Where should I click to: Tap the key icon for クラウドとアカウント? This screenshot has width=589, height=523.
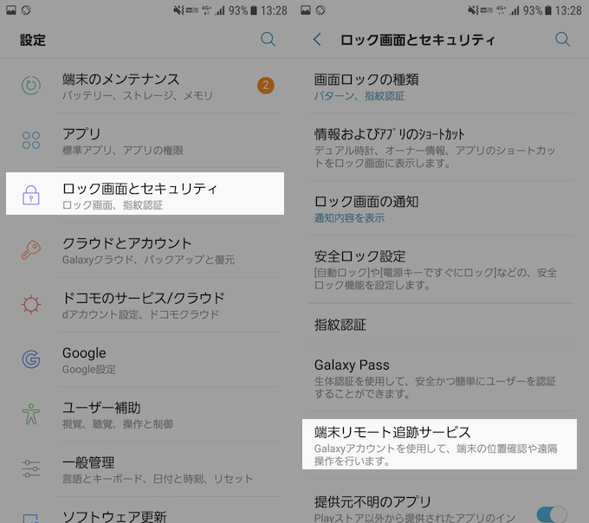tap(31, 250)
